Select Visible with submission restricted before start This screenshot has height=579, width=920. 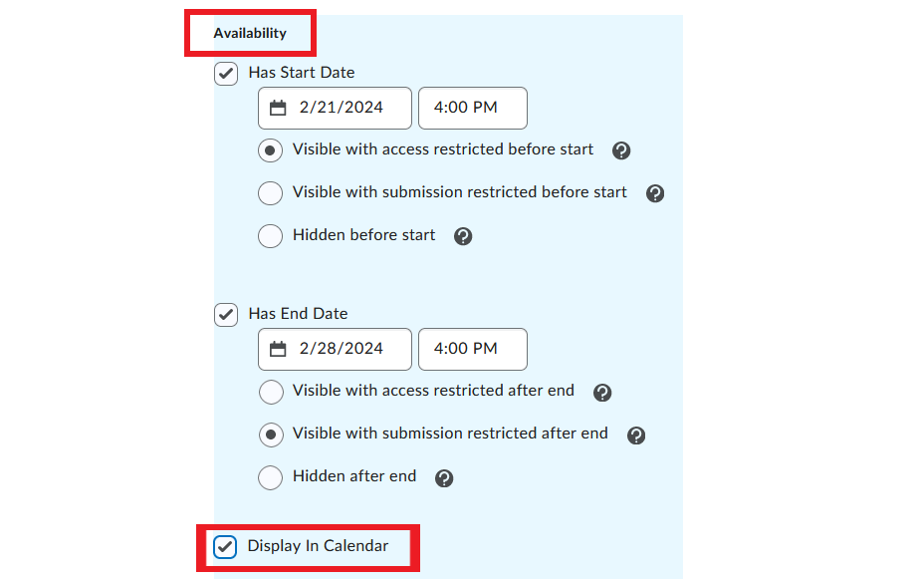pyautogui.click(x=271, y=192)
